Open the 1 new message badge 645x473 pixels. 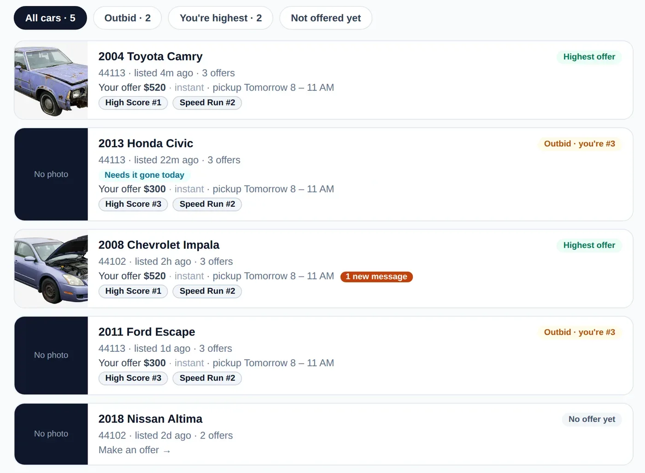pos(376,276)
